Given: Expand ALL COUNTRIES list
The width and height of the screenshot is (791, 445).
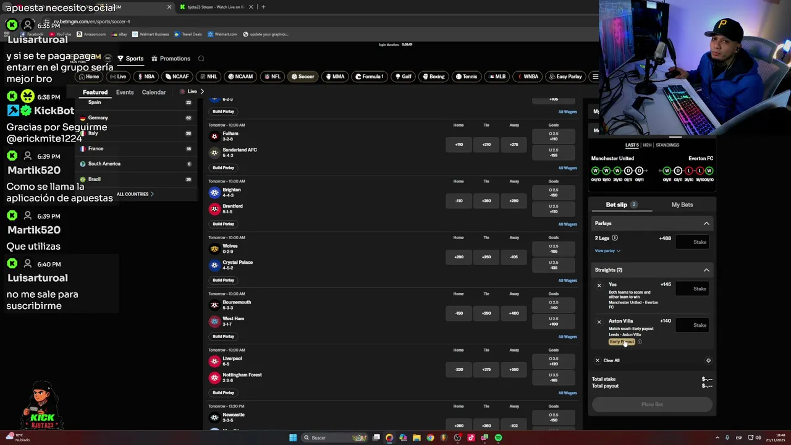Looking at the screenshot, I should [x=135, y=194].
